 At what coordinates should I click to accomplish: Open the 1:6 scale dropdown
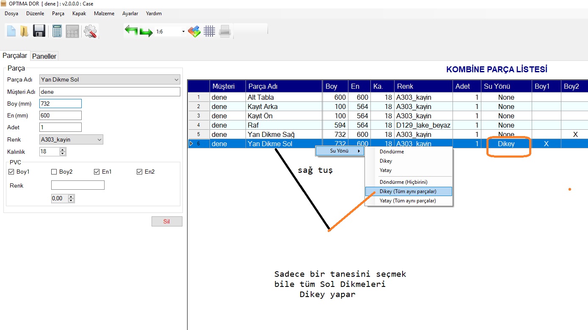183,32
